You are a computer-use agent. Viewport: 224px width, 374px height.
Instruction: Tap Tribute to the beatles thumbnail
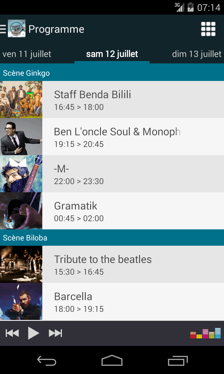pyautogui.click(x=21, y=264)
